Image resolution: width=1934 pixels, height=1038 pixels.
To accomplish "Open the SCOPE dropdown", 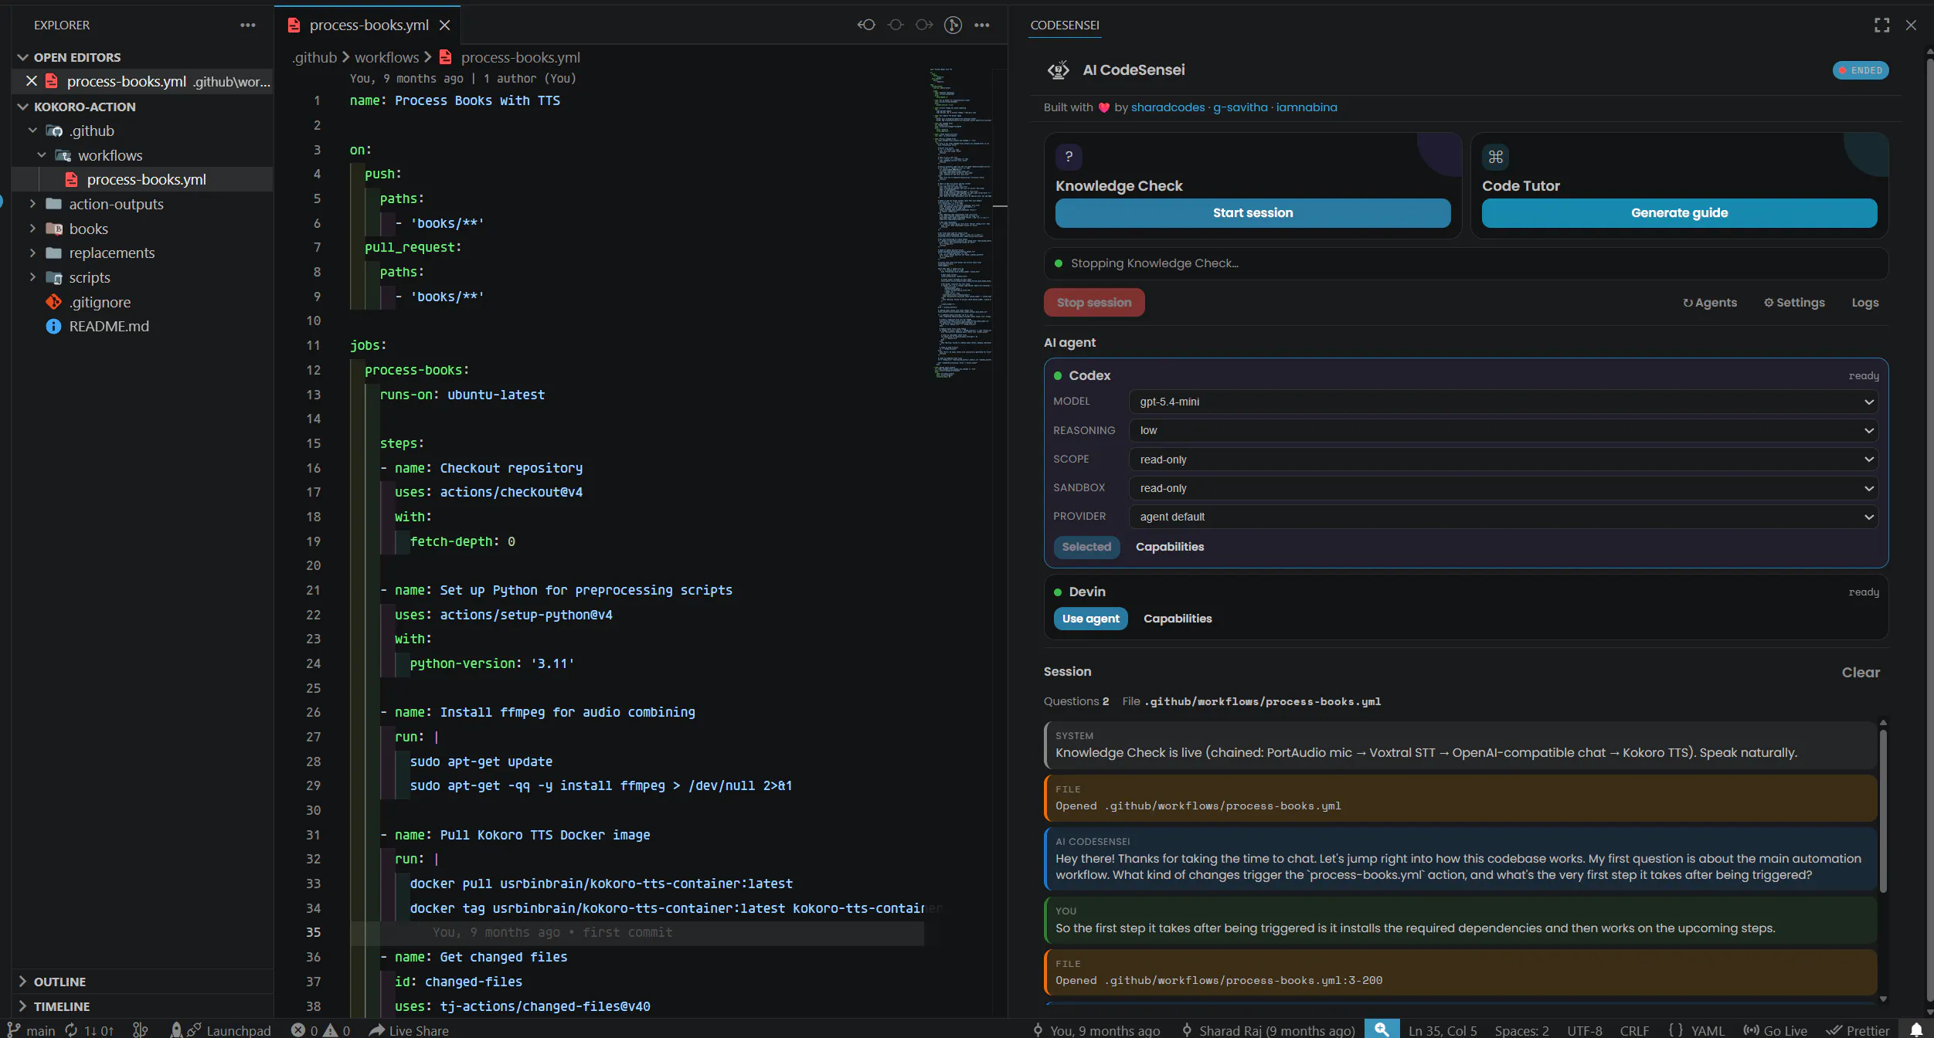I will 1503,460.
